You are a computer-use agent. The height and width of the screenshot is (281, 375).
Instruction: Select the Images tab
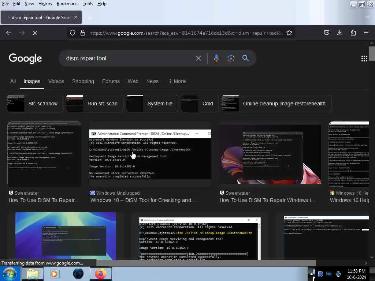(32, 81)
